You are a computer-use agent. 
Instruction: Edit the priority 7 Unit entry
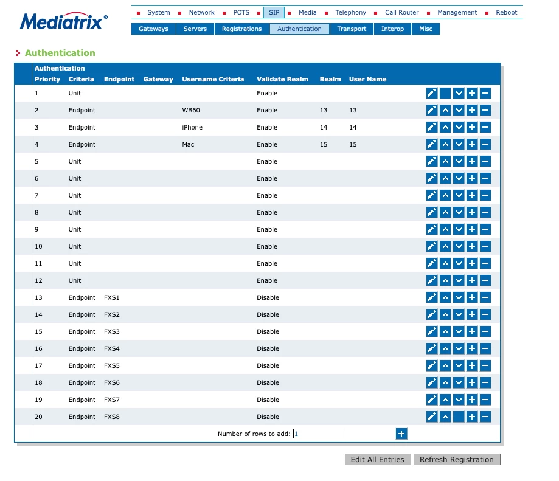click(432, 195)
